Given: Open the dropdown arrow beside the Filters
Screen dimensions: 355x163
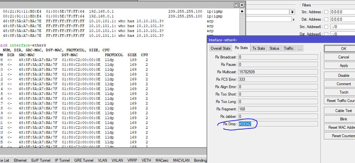Looking at the screenshot, I should [293, 12].
